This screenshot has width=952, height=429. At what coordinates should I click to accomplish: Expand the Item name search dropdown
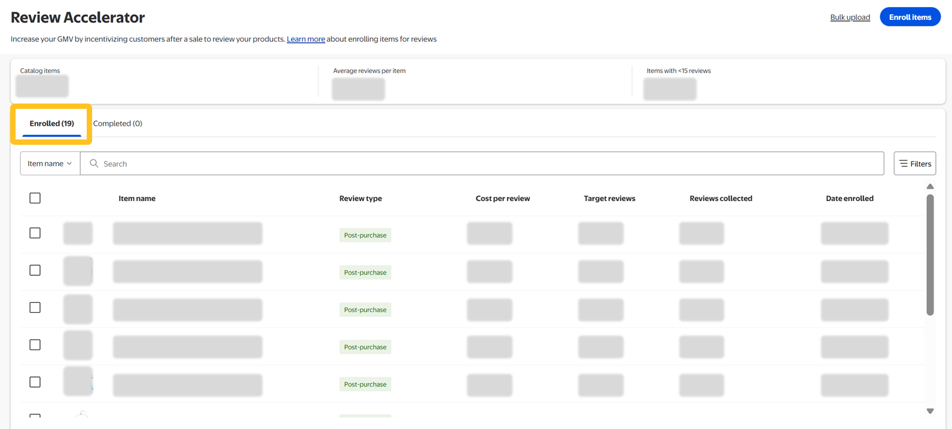pyautogui.click(x=50, y=163)
